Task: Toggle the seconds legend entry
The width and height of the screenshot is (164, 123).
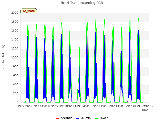Action: point(64,118)
